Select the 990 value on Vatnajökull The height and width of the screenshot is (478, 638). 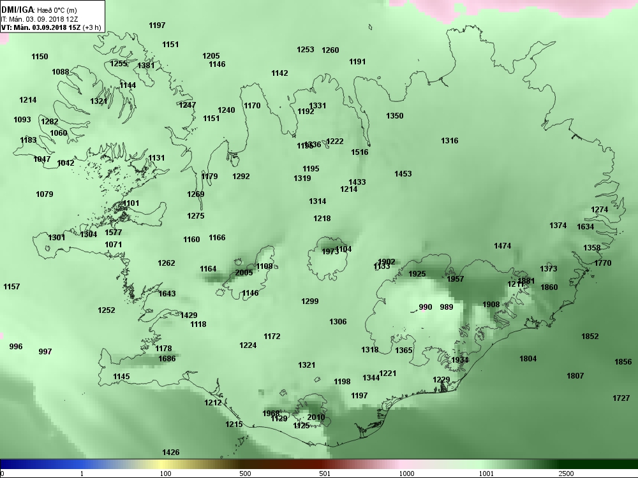[425, 307]
